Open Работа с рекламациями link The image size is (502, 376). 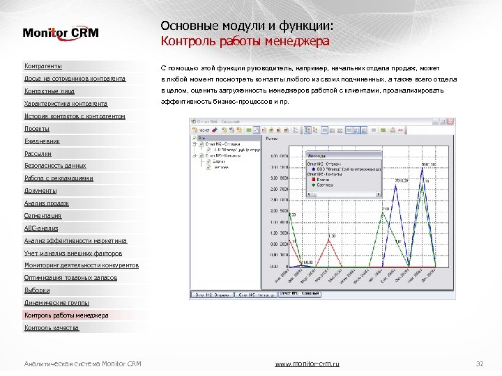coord(59,178)
